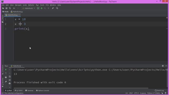Image resolution: width=169 pixels, height=95 pixels.
Task: Click the UTF-8 encoding selector
Action: tap(136, 93)
